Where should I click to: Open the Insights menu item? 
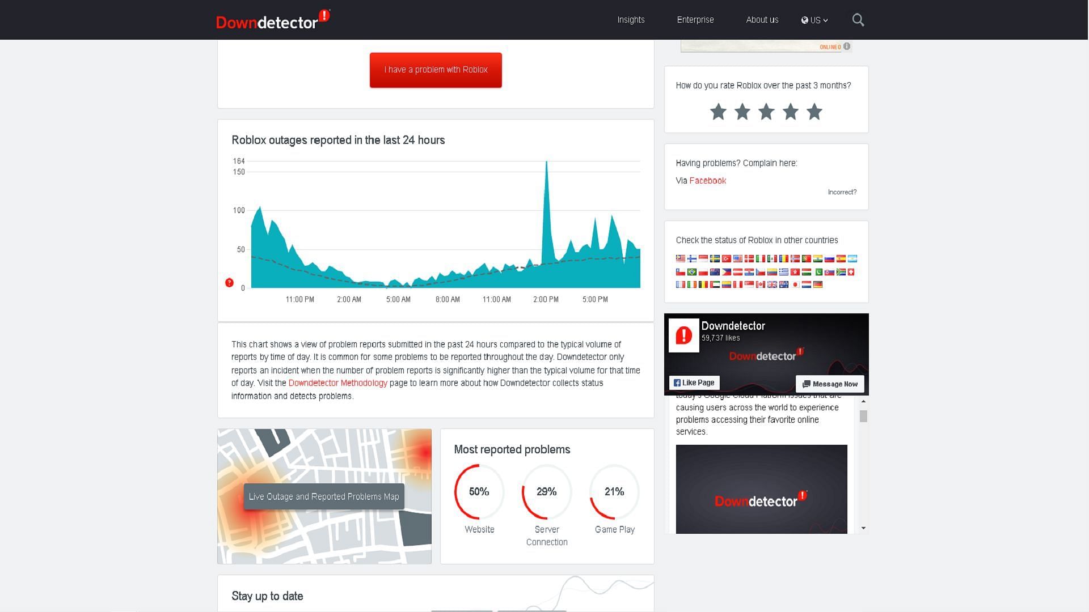[x=631, y=19]
